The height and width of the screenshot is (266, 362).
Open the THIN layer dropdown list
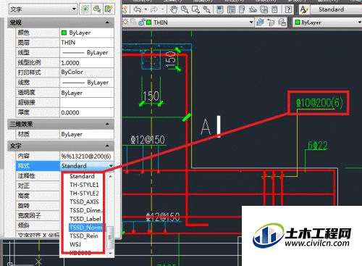[251, 22]
